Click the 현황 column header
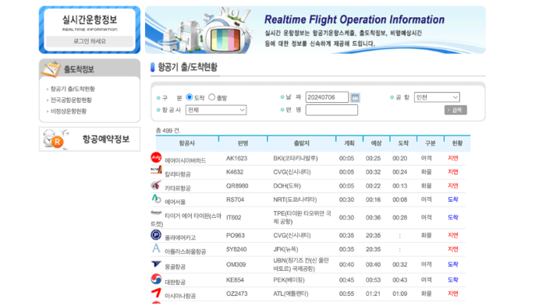The height and width of the screenshot is (306, 546). pyautogui.click(x=457, y=143)
